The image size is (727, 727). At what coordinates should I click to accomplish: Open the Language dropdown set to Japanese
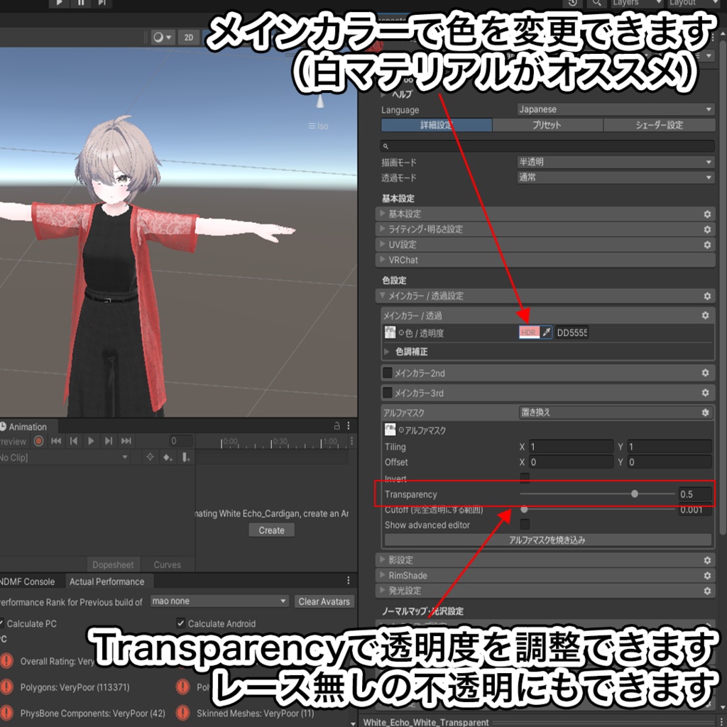pos(616,109)
